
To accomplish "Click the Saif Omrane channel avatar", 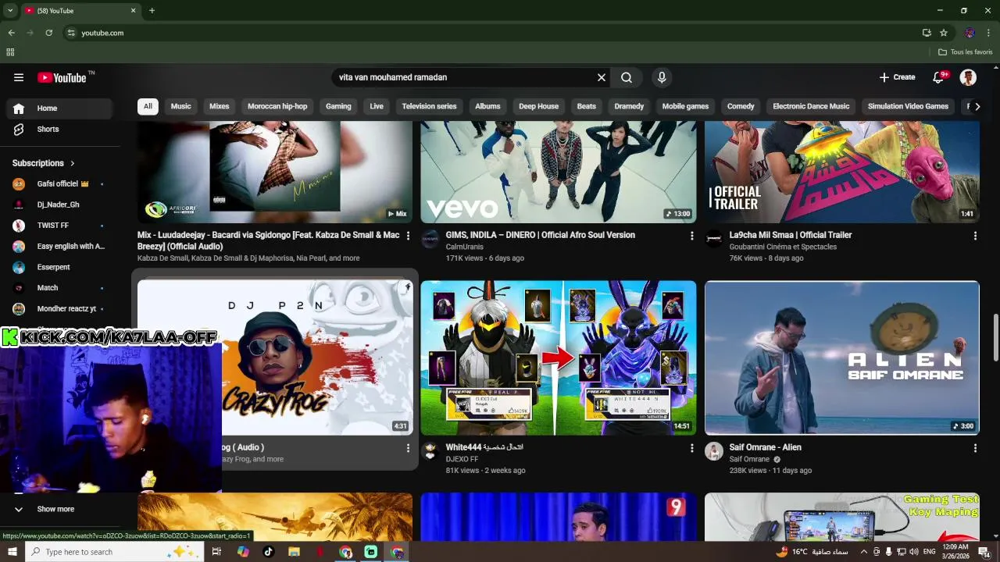I will [714, 451].
